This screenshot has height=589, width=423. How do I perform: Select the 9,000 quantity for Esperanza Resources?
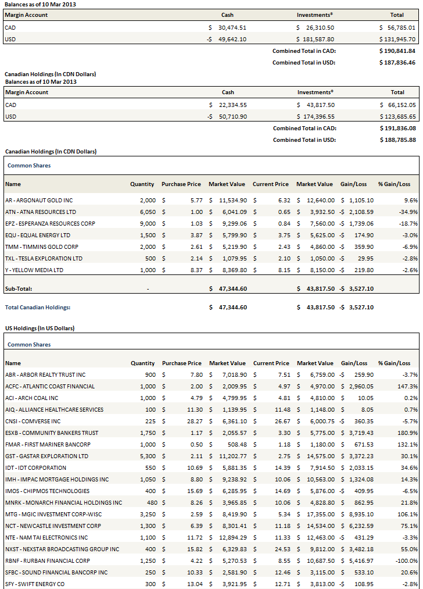148,224
